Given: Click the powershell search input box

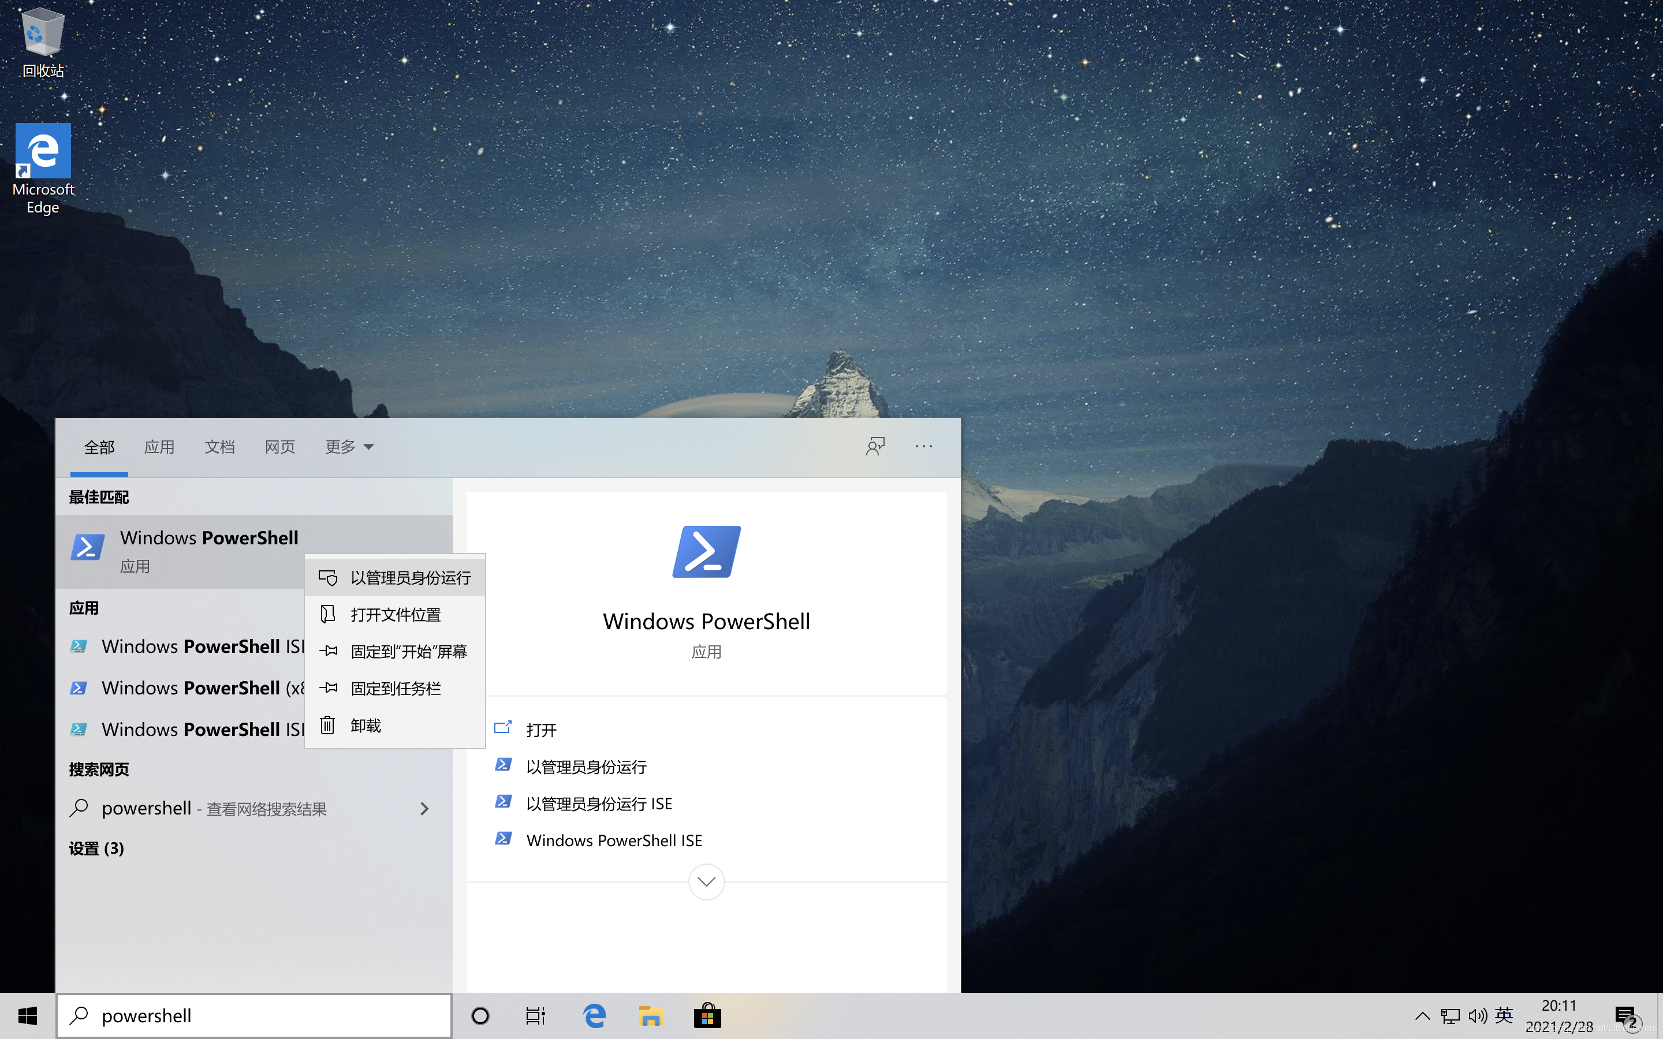Looking at the screenshot, I should (254, 1016).
